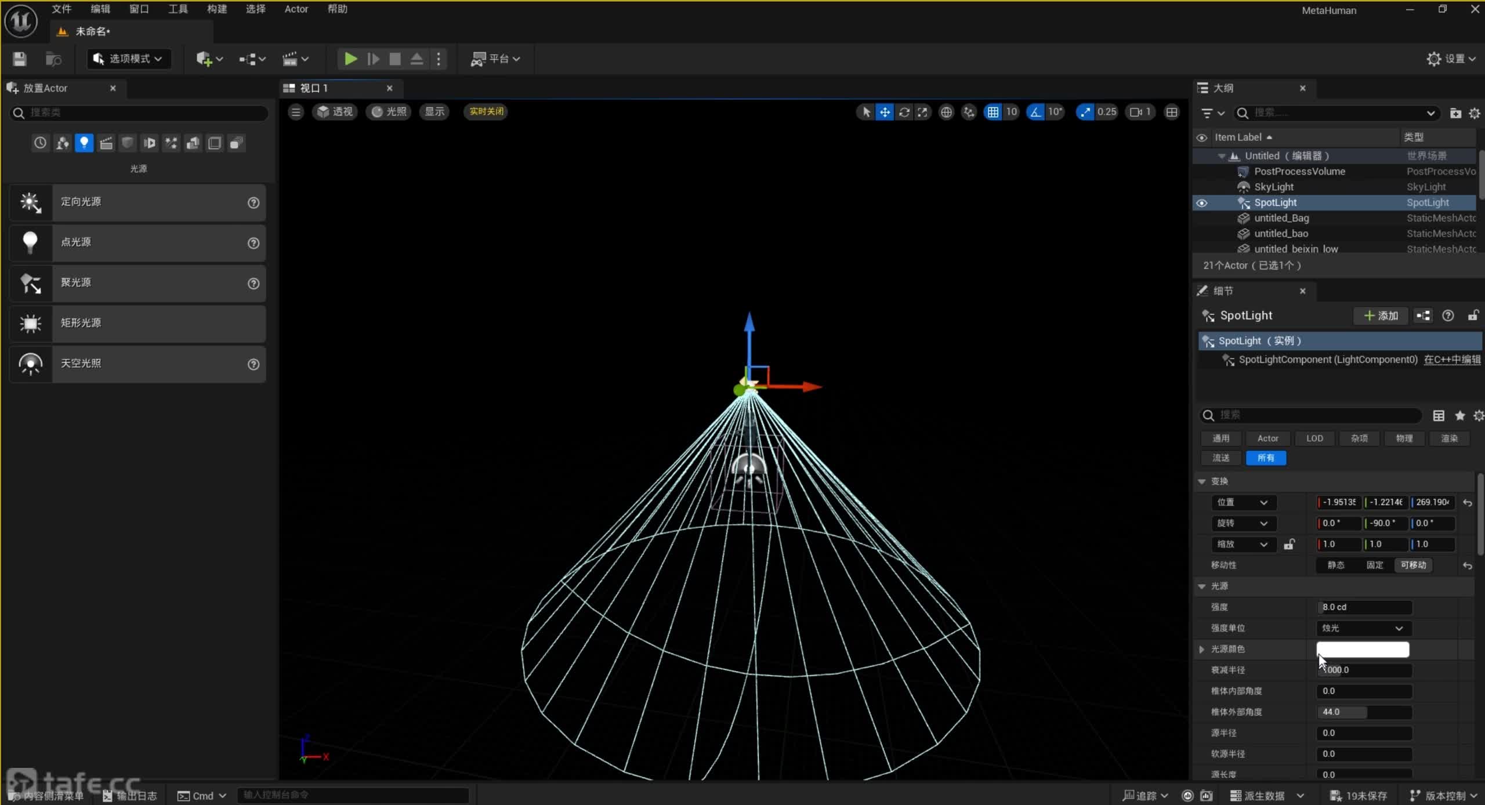
Task: Adjust the 锥体外部角度 44.0 slider
Action: tap(1364, 712)
